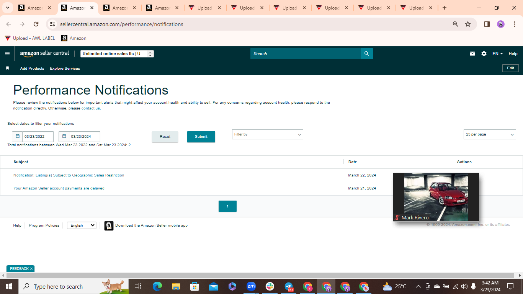Click the Amazon Seller mobile app icon
This screenshot has width=523, height=294.
coord(109,225)
